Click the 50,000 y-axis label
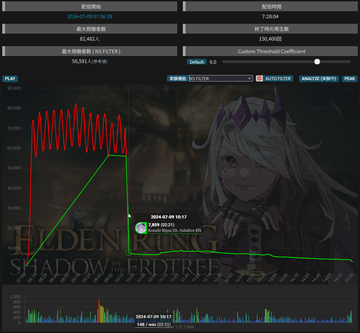 click(x=14, y=168)
